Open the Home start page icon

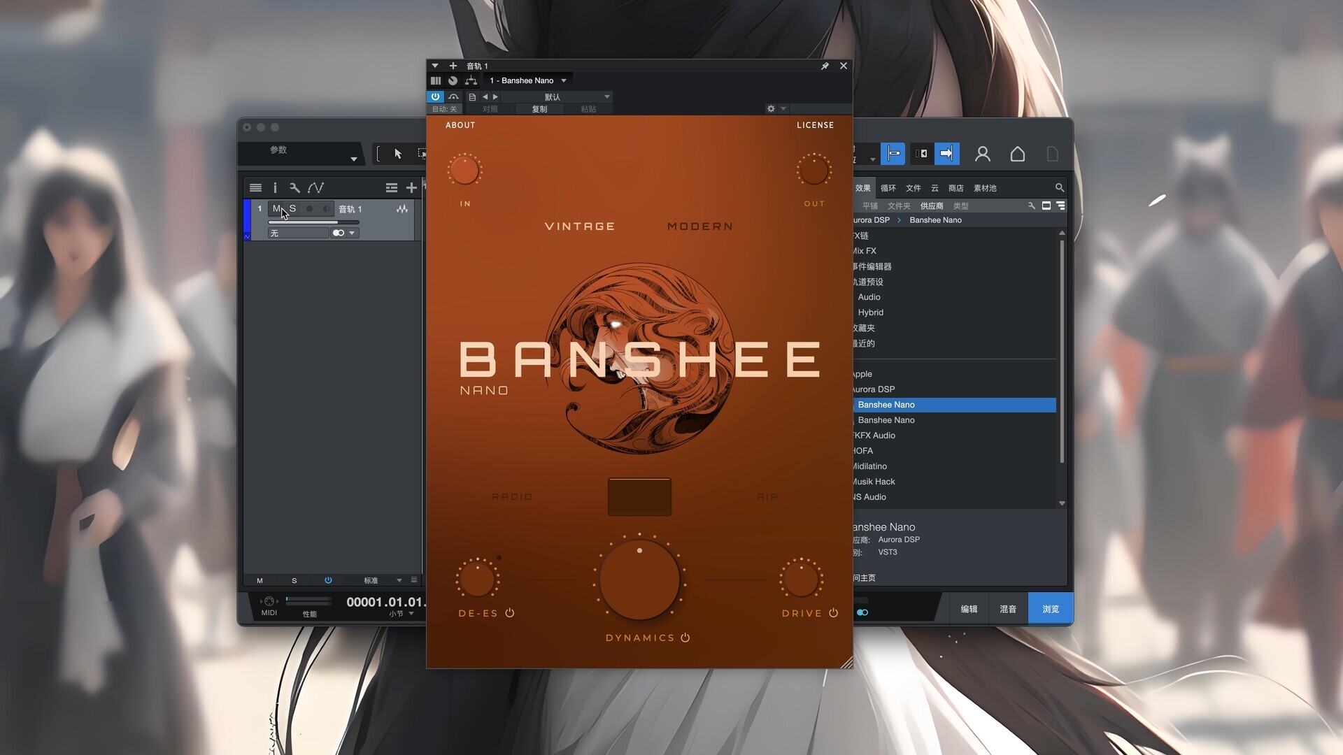point(1017,154)
